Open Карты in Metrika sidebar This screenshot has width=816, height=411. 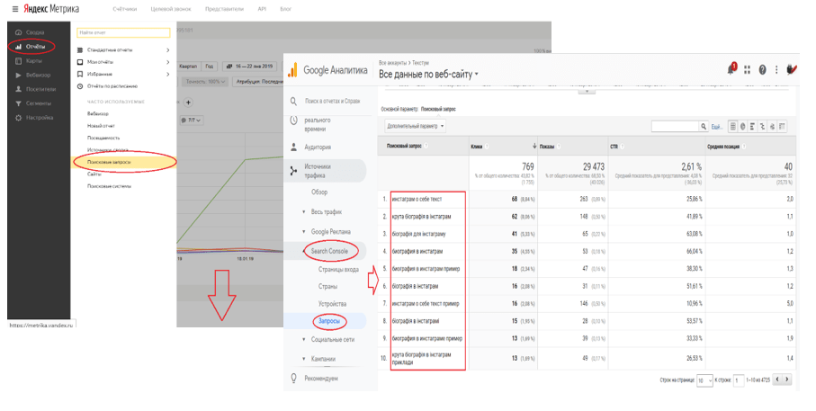[33, 61]
